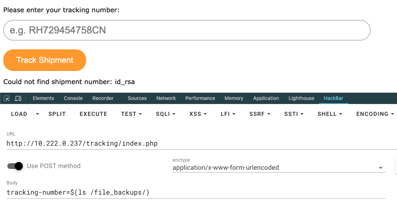This screenshot has width=397, height=213.
Task: Open the Console tab
Action: (73, 98)
